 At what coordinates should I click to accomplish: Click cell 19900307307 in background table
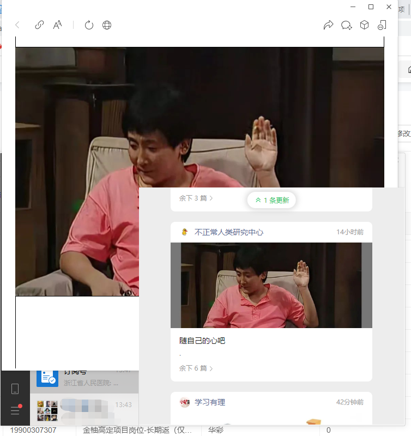[33, 430]
